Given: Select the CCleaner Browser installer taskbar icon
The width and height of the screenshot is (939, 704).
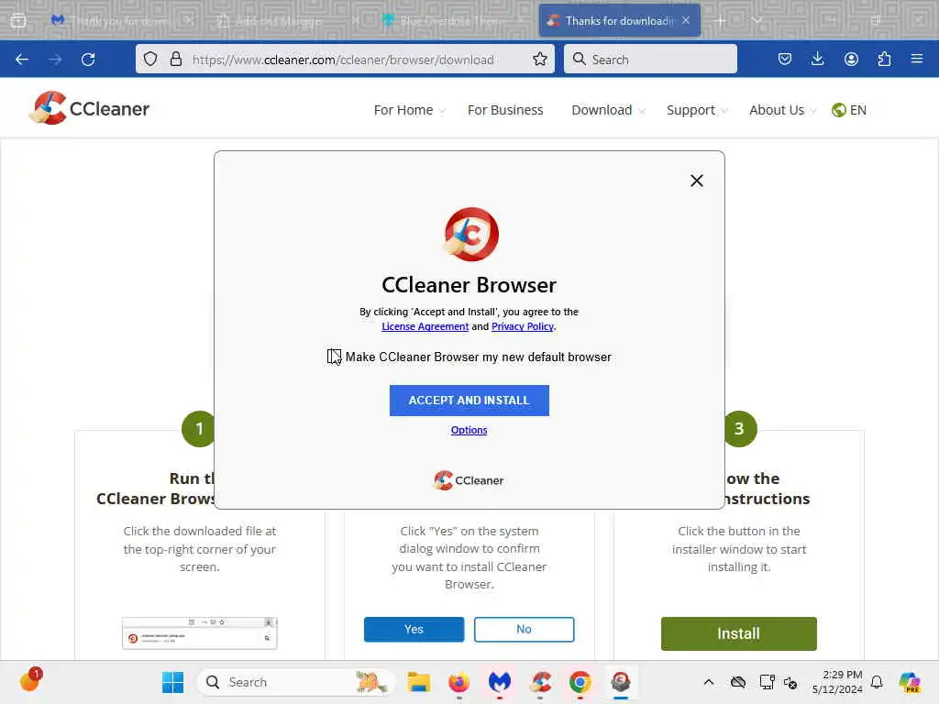Looking at the screenshot, I should [x=621, y=682].
